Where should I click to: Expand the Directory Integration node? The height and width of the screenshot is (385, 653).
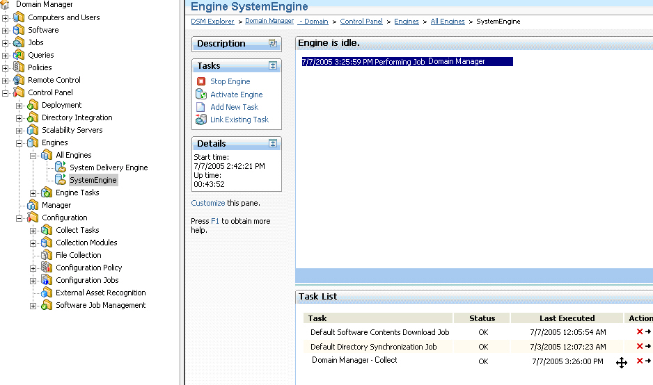19,118
